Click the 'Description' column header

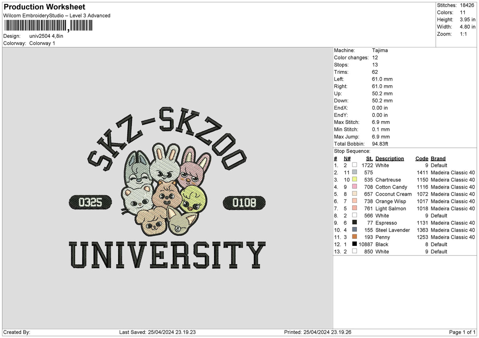point(390,158)
